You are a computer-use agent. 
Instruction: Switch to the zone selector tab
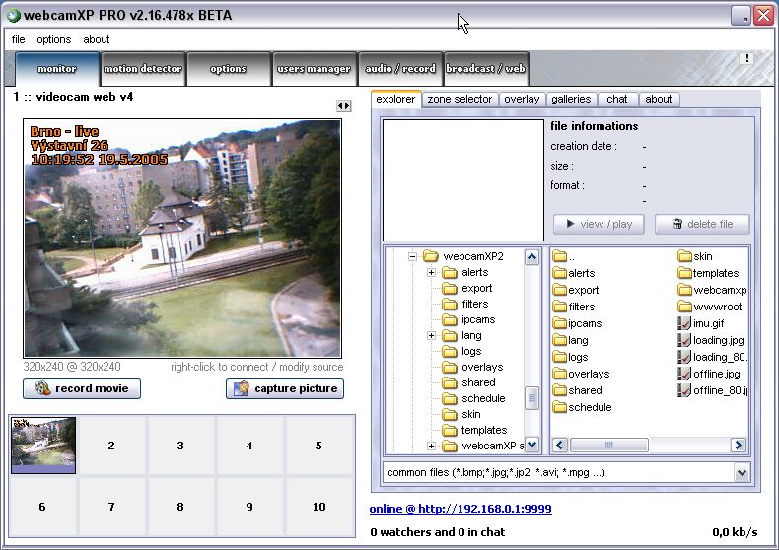[460, 100]
